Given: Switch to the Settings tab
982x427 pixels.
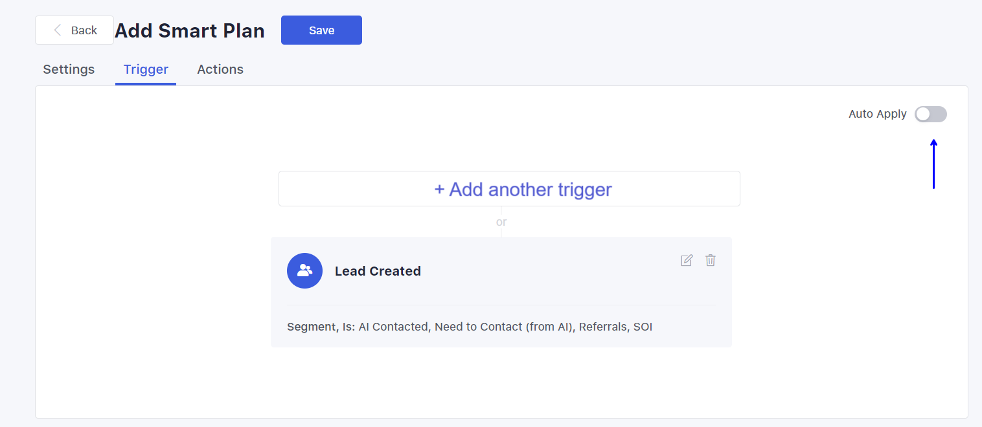Looking at the screenshot, I should click(69, 69).
